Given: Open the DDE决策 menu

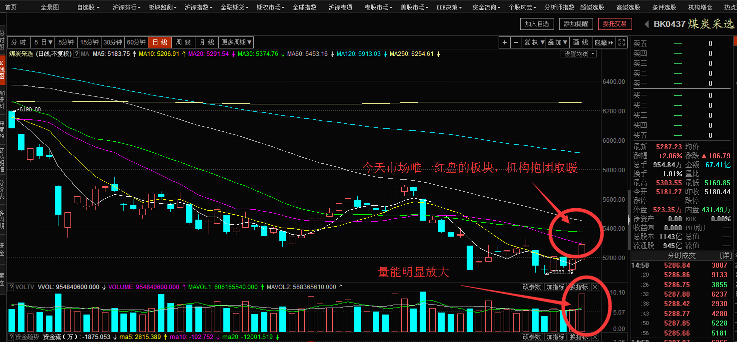Looking at the screenshot, I should click(449, 7).
